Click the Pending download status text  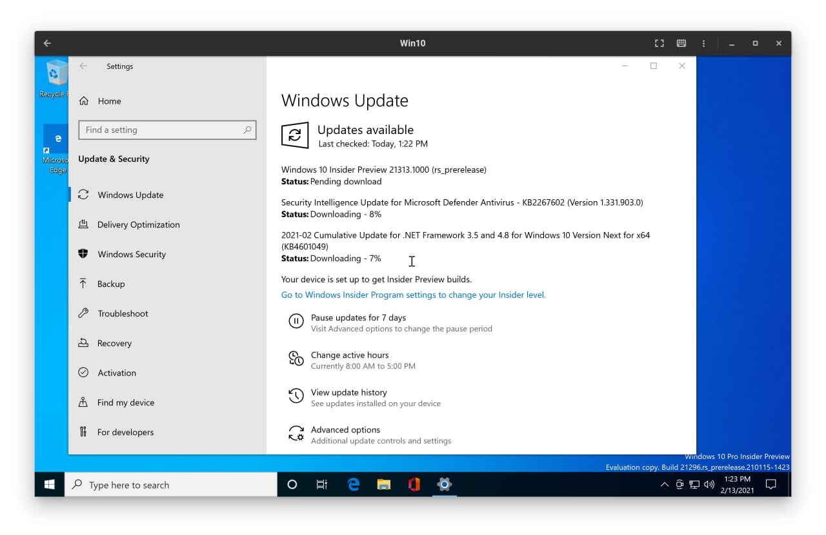tap(345, 182)
